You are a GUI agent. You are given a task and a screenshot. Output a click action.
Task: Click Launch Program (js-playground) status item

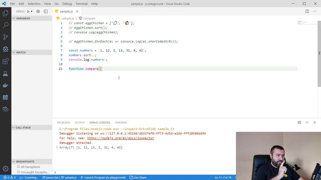(x=103, y=177)
